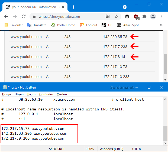Click the UTF-8 encoding status entry
This screenshot has width=168, height=152.
(x=136, y=149)
